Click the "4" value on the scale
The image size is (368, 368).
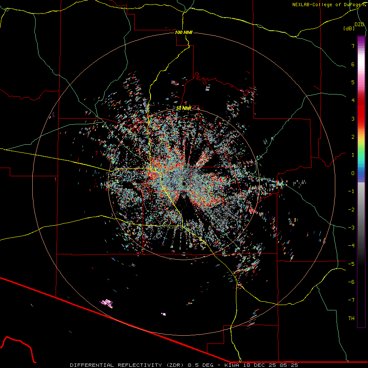click(x=353, y=101)
